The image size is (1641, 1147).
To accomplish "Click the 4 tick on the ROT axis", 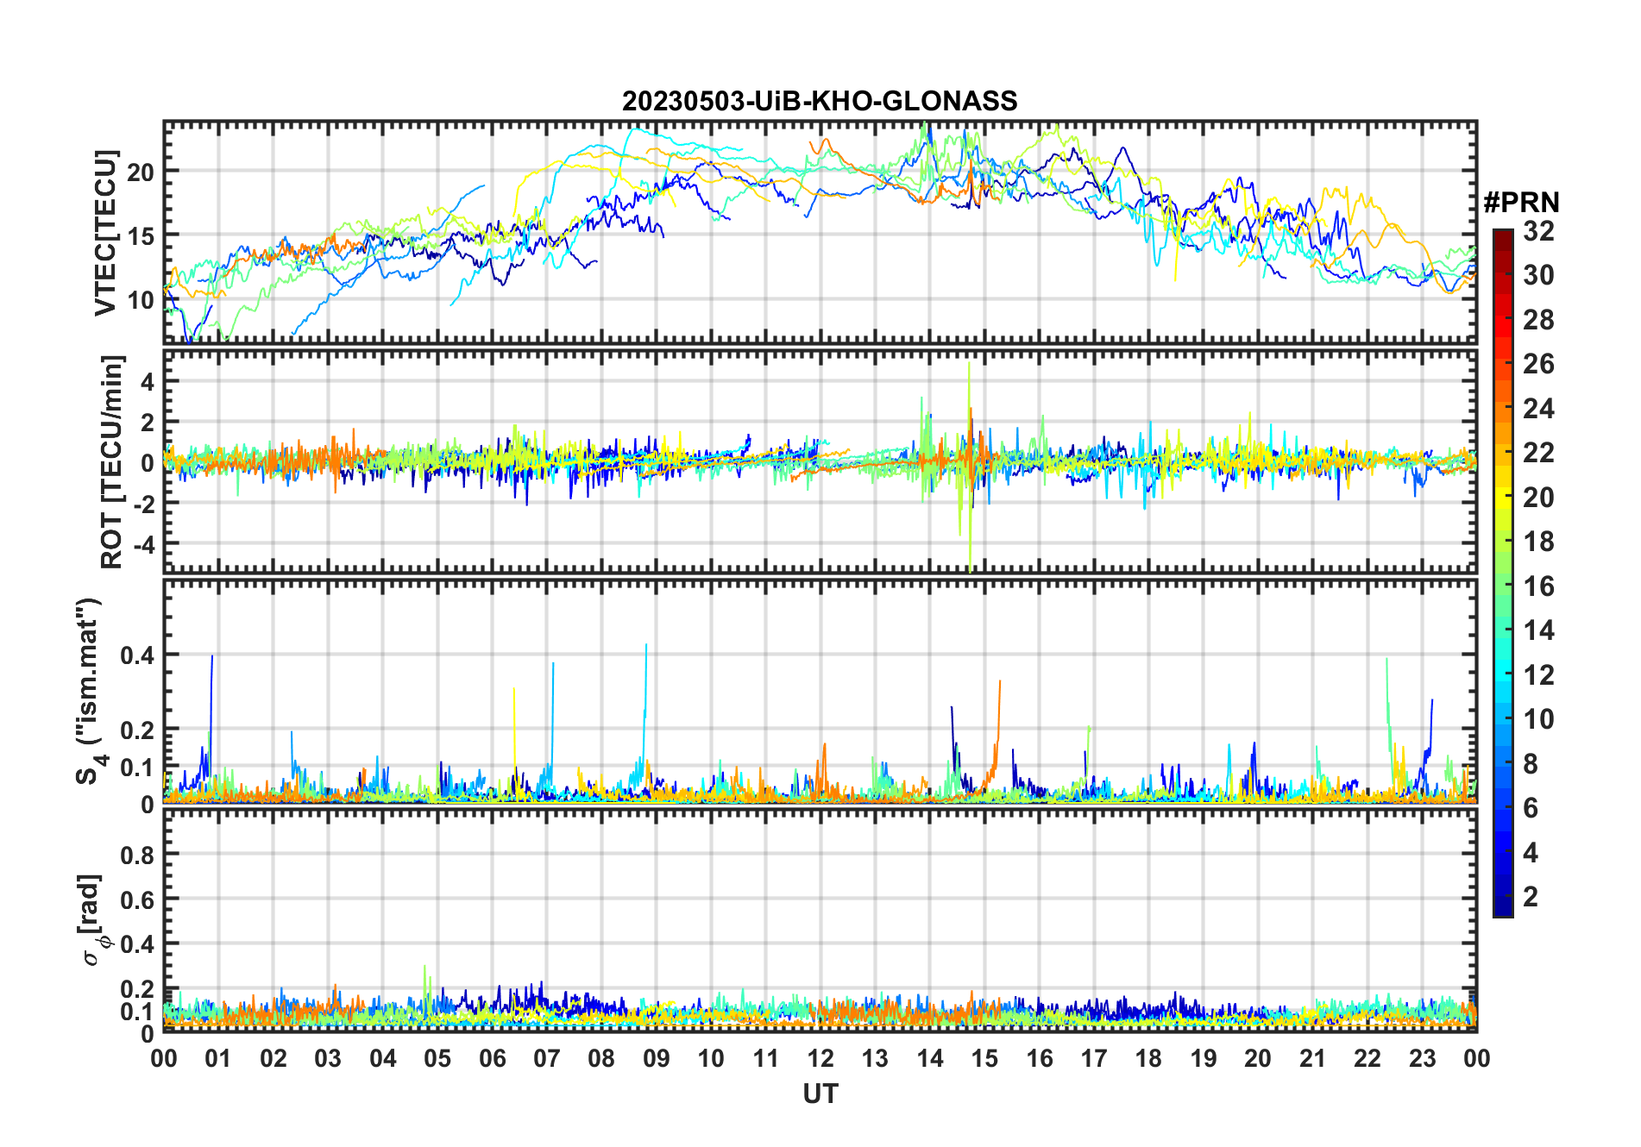I will [148, 381].
